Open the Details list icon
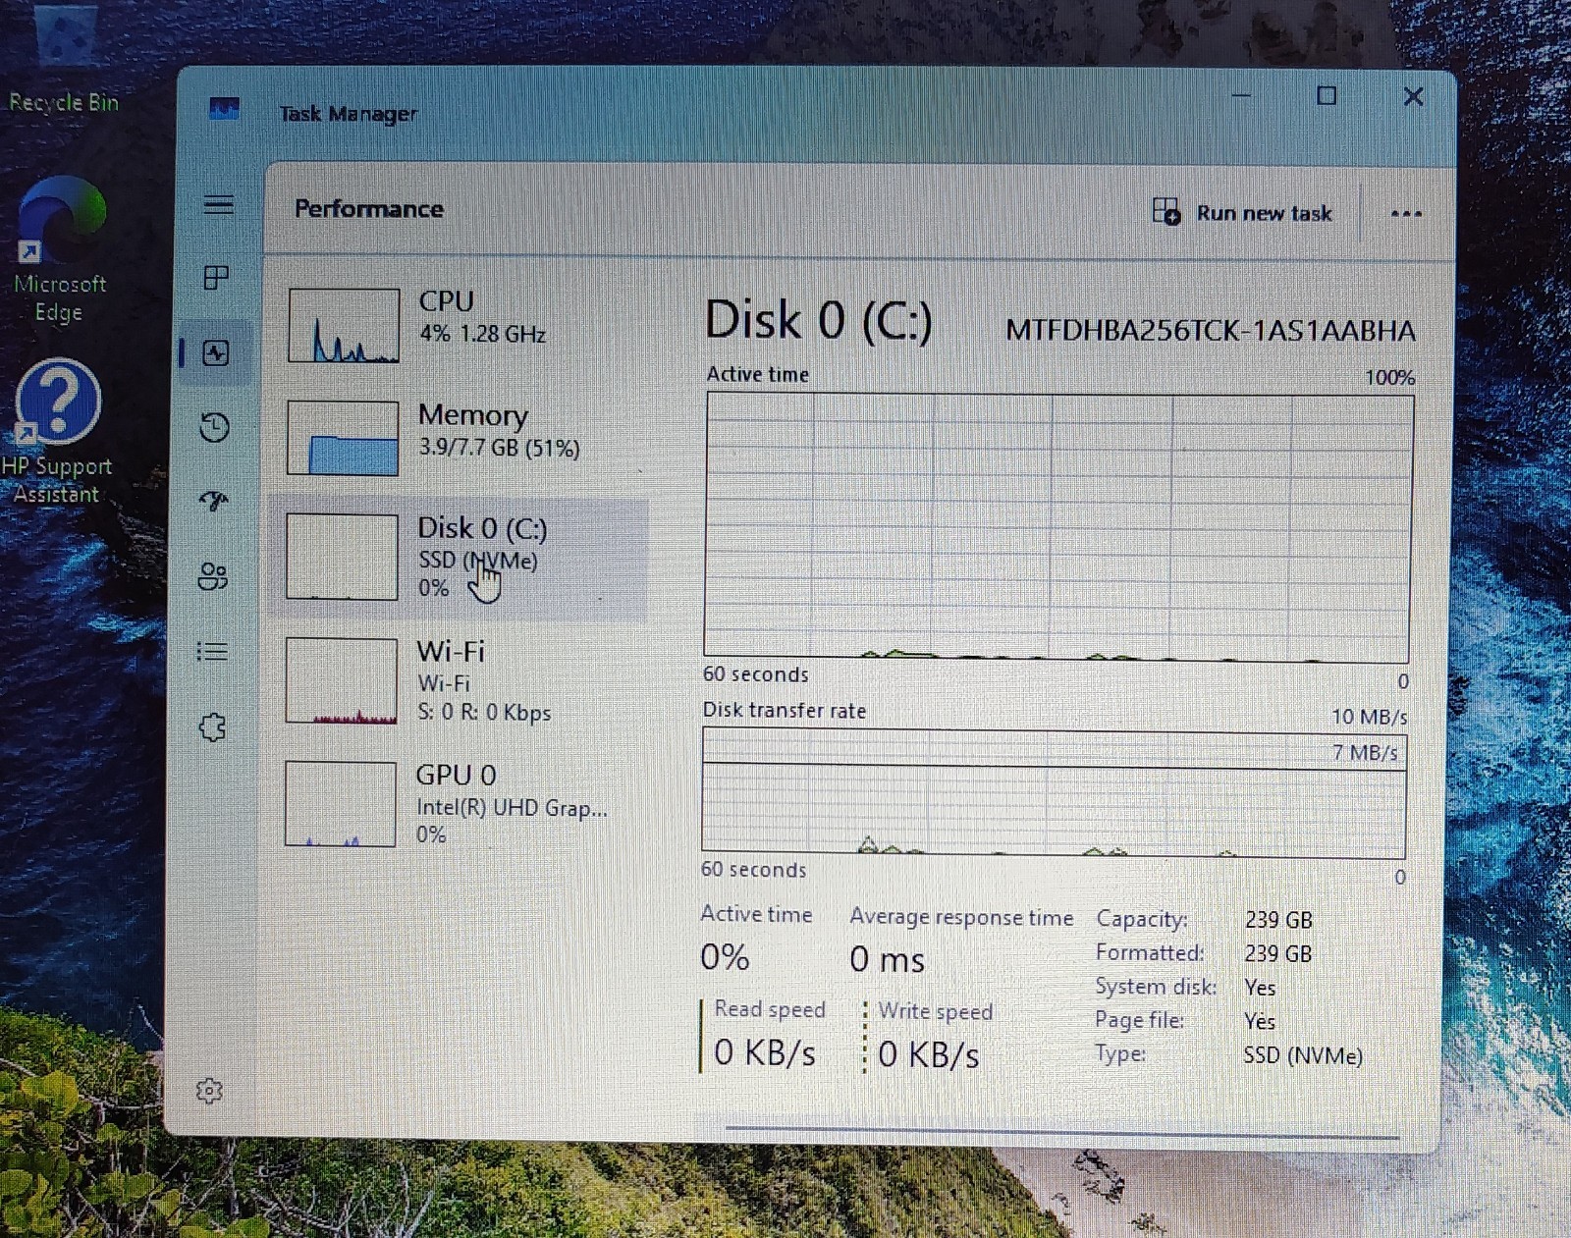 tap(212, 651)
